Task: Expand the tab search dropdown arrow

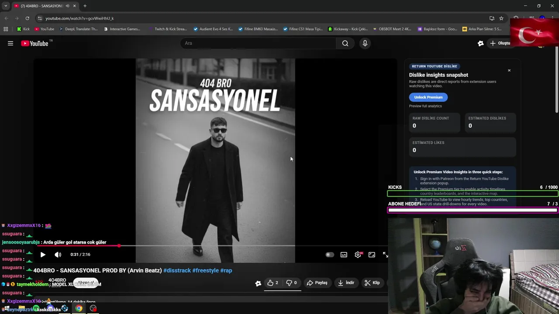Action: 6,6
